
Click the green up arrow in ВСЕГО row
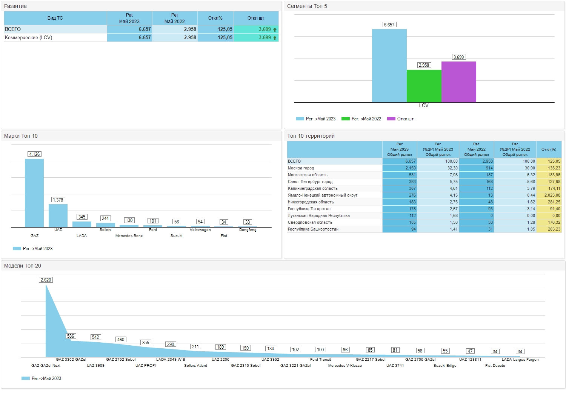(275, 29)
